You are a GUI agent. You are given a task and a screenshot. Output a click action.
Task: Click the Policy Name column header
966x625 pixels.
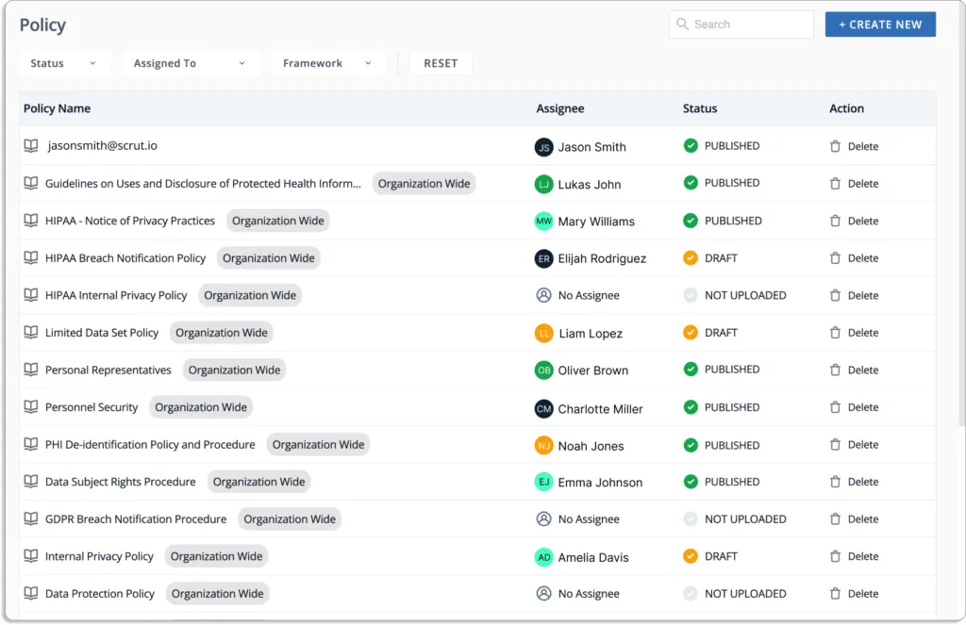[57, 108]
